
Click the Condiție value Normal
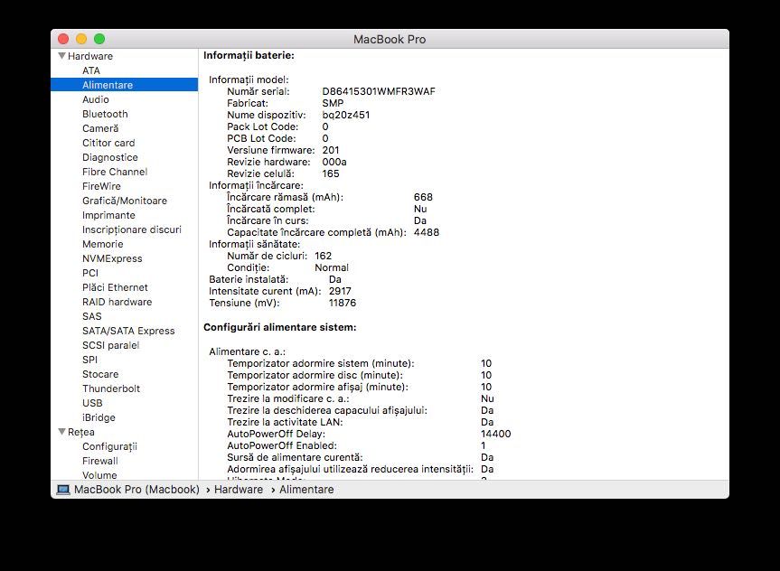(x=332, y=267)
